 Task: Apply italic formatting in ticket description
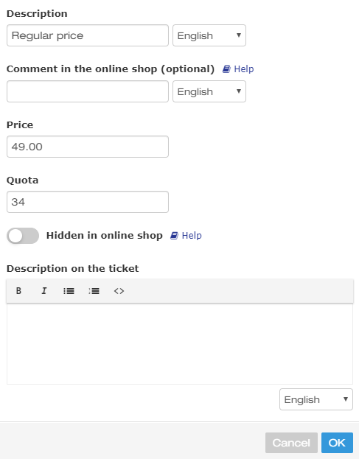point(43,291)
